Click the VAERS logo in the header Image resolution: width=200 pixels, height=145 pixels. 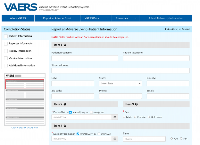tap(20, 7)
